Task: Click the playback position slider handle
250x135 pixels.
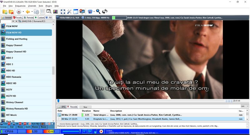Action: click(x=58, y=101)
